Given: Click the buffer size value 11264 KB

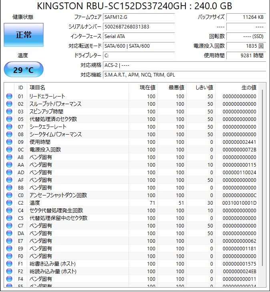Looking at the screenshot, I should coord(246,17).
